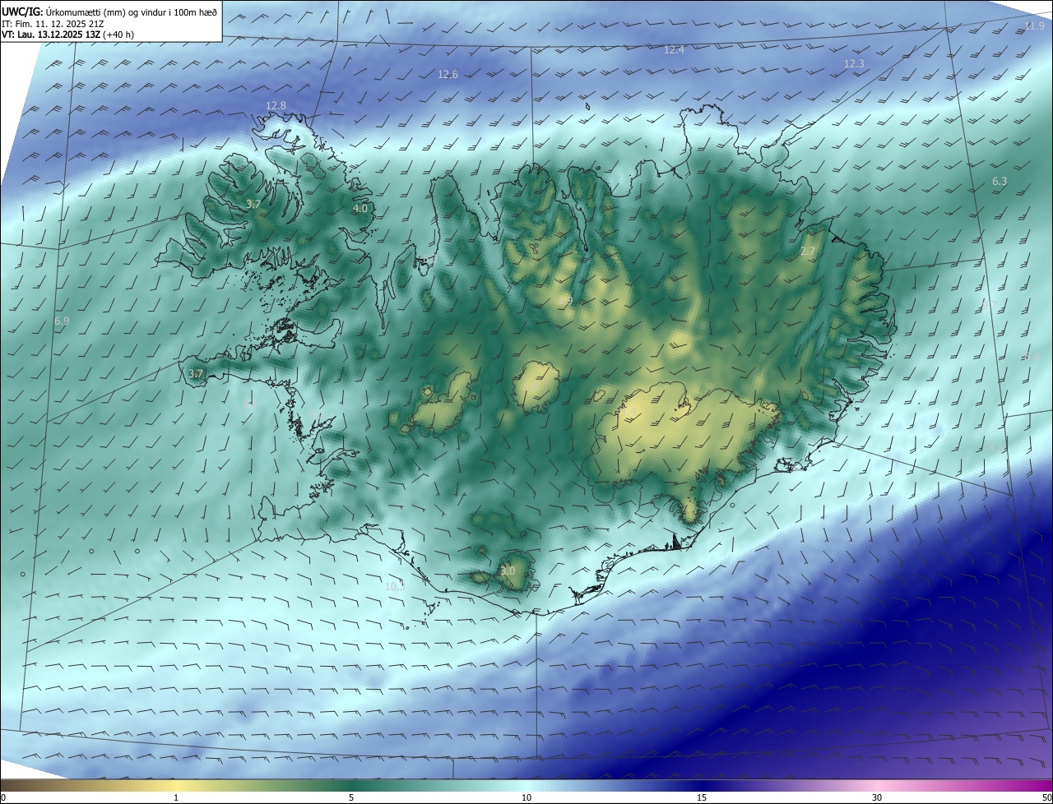
Task: Select the 12.6 value label on the map
Action: 448,75
